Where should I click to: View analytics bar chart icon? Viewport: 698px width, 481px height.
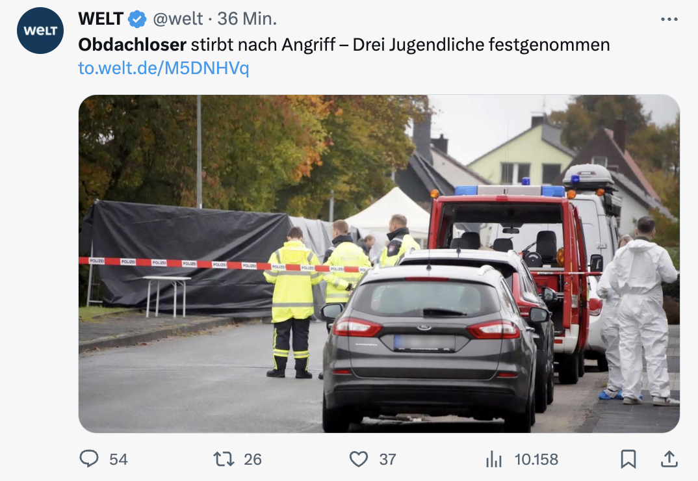494,459
